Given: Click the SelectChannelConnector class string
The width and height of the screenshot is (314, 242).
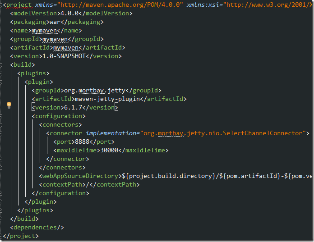Looking at the screenshot, I should 225,133.
